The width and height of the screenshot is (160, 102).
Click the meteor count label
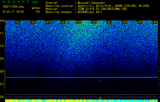[36, 8]
